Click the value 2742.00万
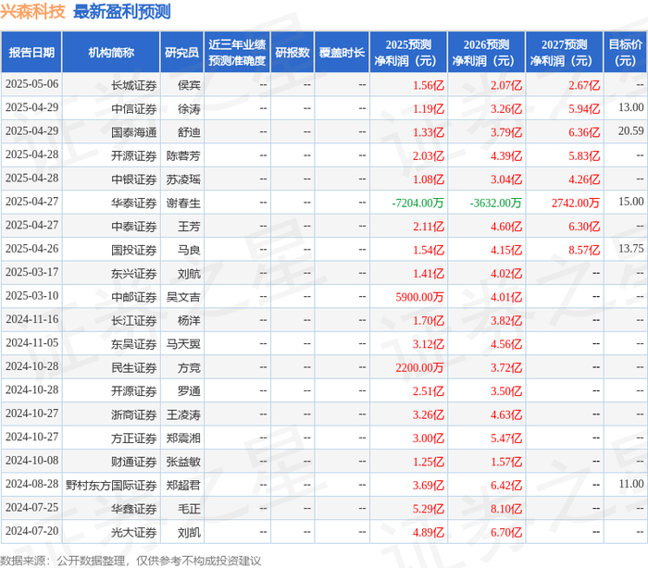 click(576, 203)
